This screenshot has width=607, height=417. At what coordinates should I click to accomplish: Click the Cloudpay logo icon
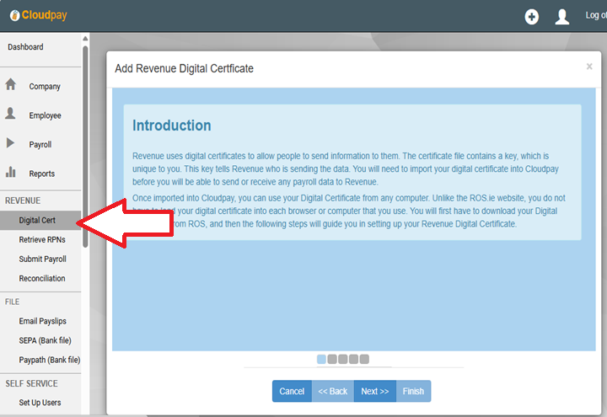(x=14, y=16)
